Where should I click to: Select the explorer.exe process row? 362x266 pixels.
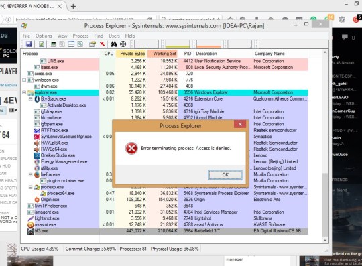pos(165,92)
